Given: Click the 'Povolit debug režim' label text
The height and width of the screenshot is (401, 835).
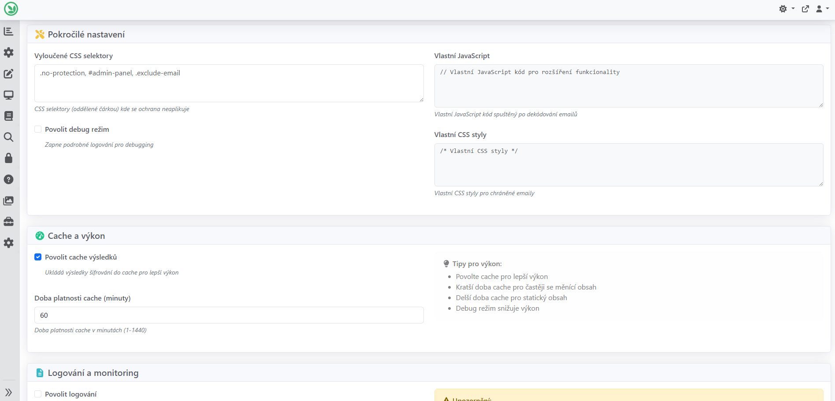Looking at the screenshot, I should click(x=77, y=129).
